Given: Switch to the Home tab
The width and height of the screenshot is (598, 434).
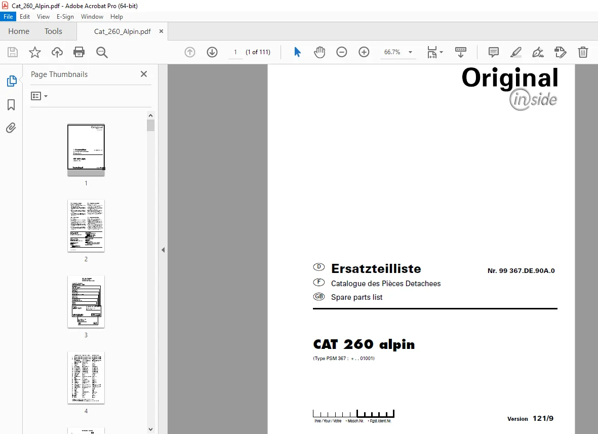Looking at the screenshot, I should tap(19, 31).
